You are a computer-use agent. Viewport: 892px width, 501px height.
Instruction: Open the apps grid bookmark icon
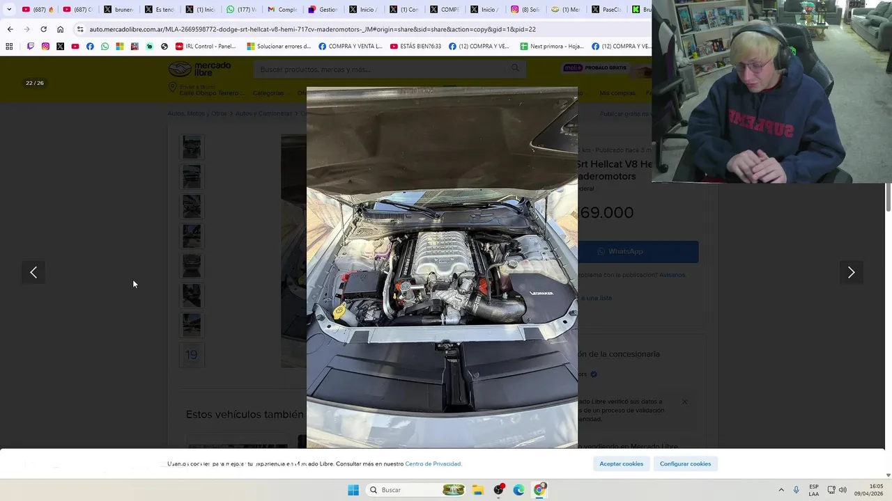click(9, 47)
